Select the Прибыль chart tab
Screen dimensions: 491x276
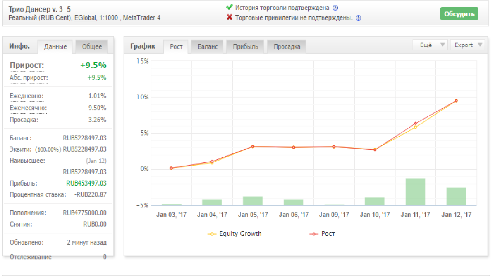[x=245, y=46]
